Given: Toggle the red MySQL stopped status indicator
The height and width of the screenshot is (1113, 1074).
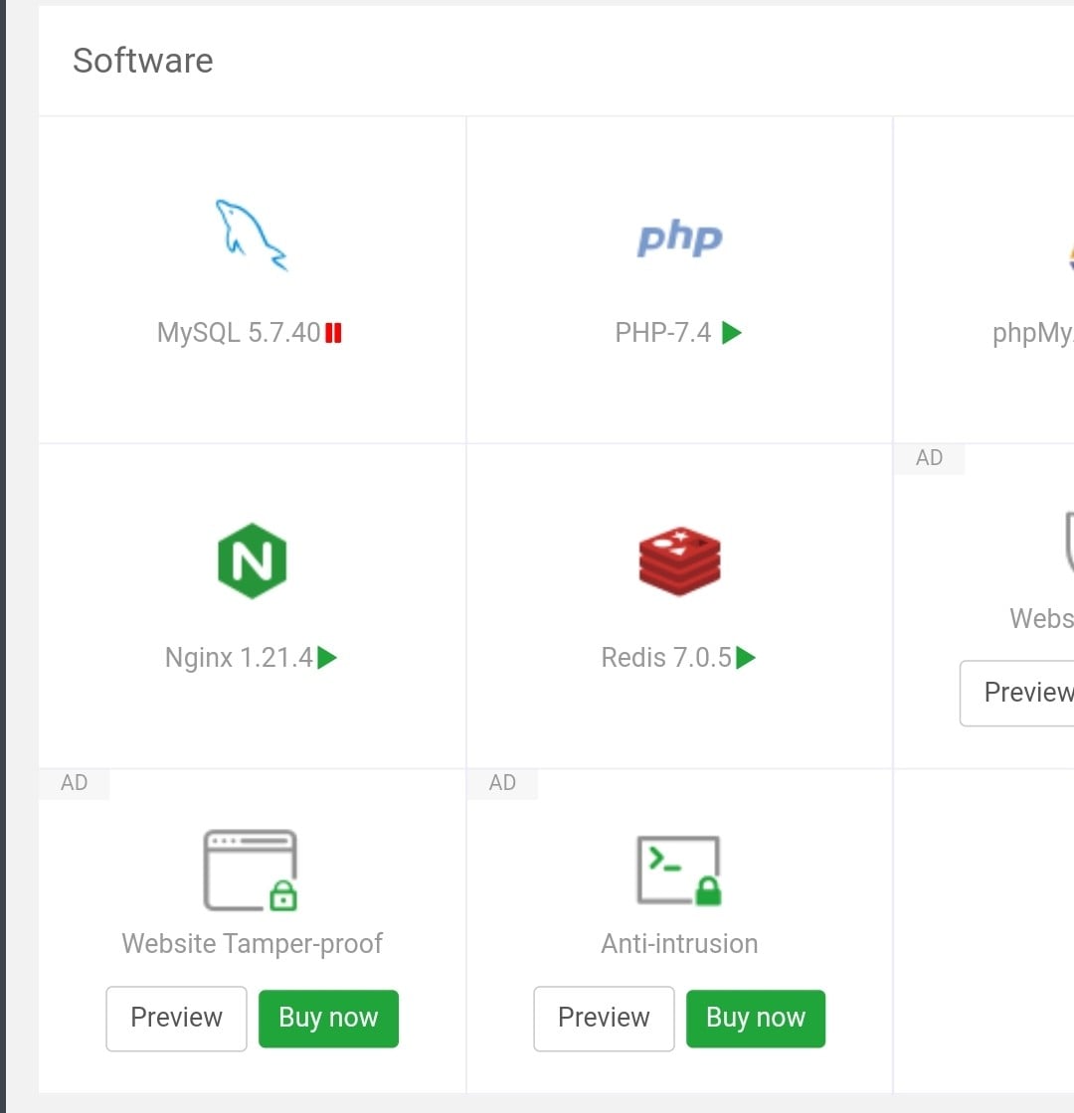Looking at the screenshot, I should 334,333.
